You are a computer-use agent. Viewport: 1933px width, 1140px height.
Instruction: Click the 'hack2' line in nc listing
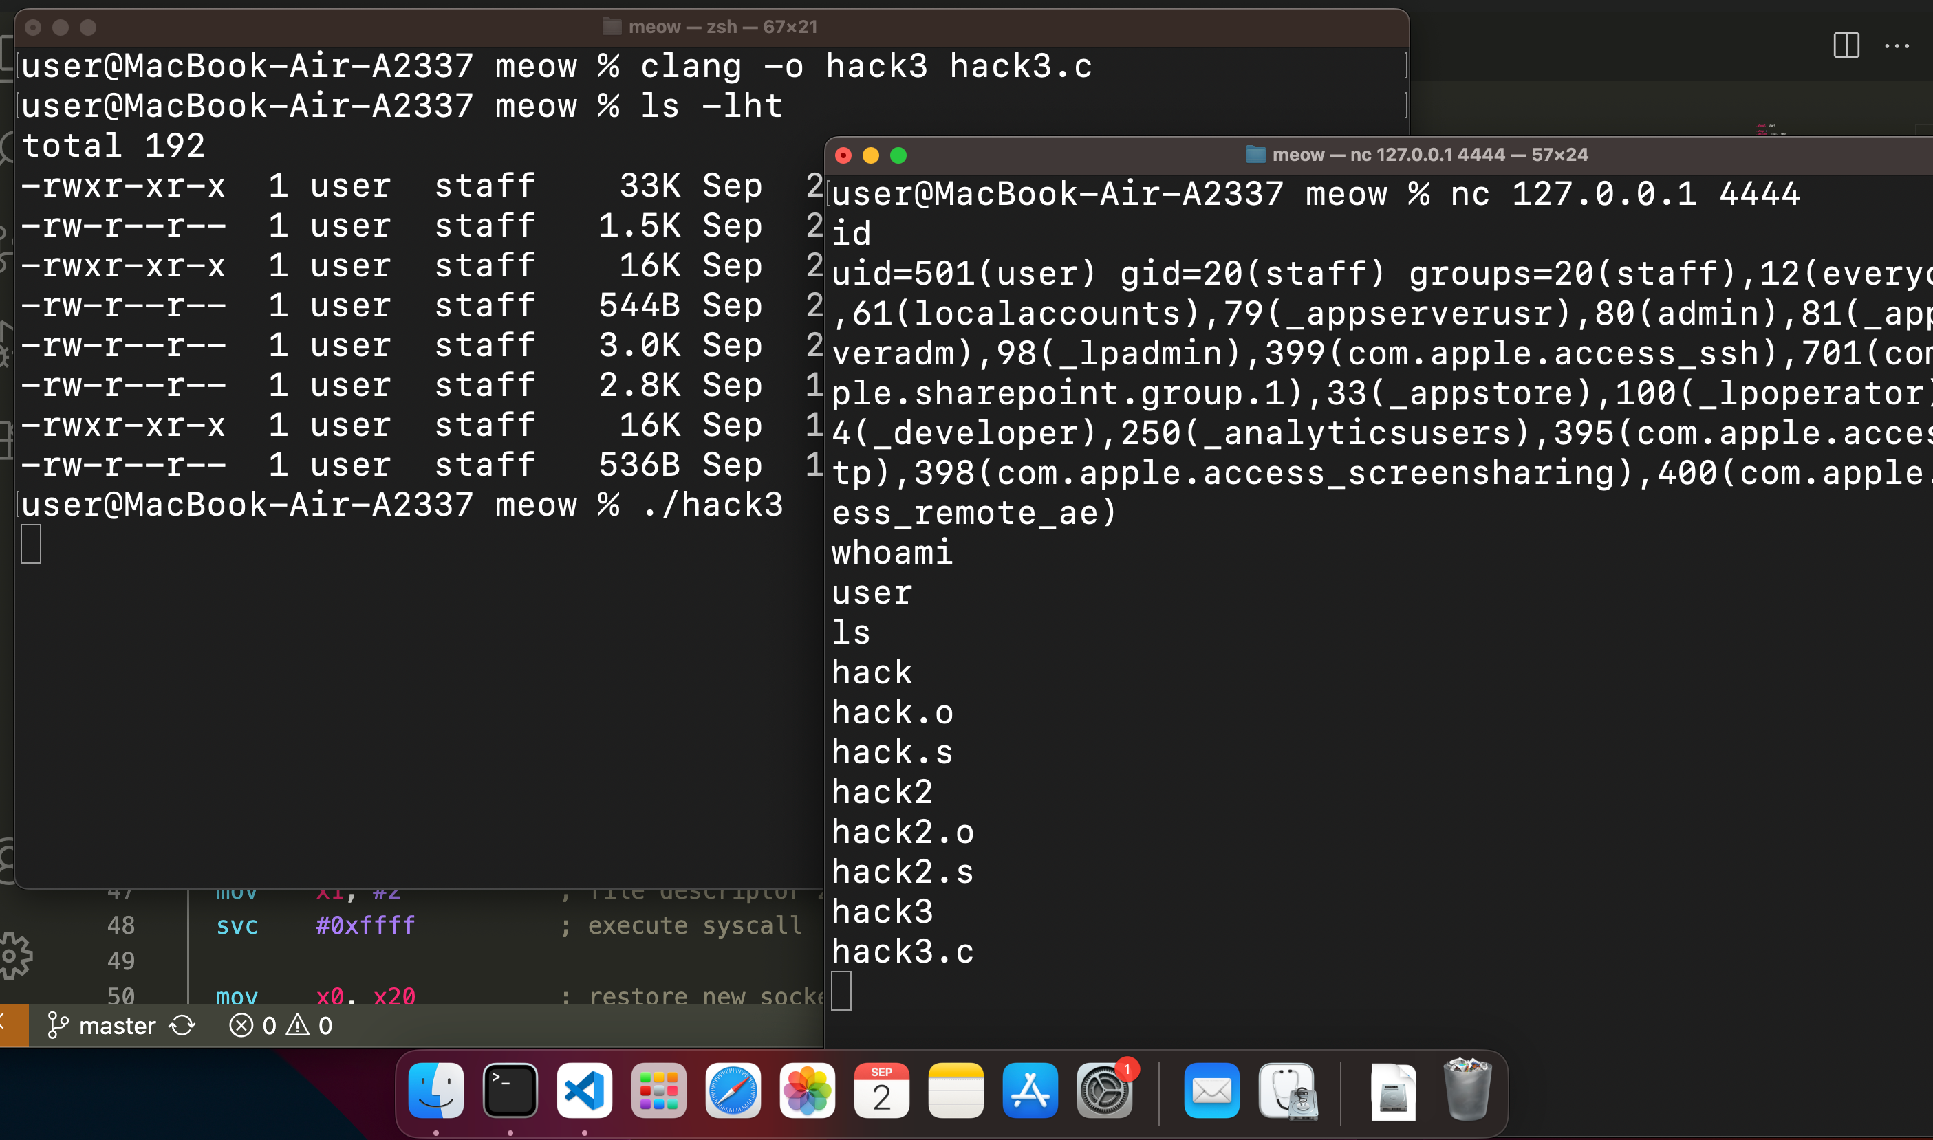click(x=883, y=792)
